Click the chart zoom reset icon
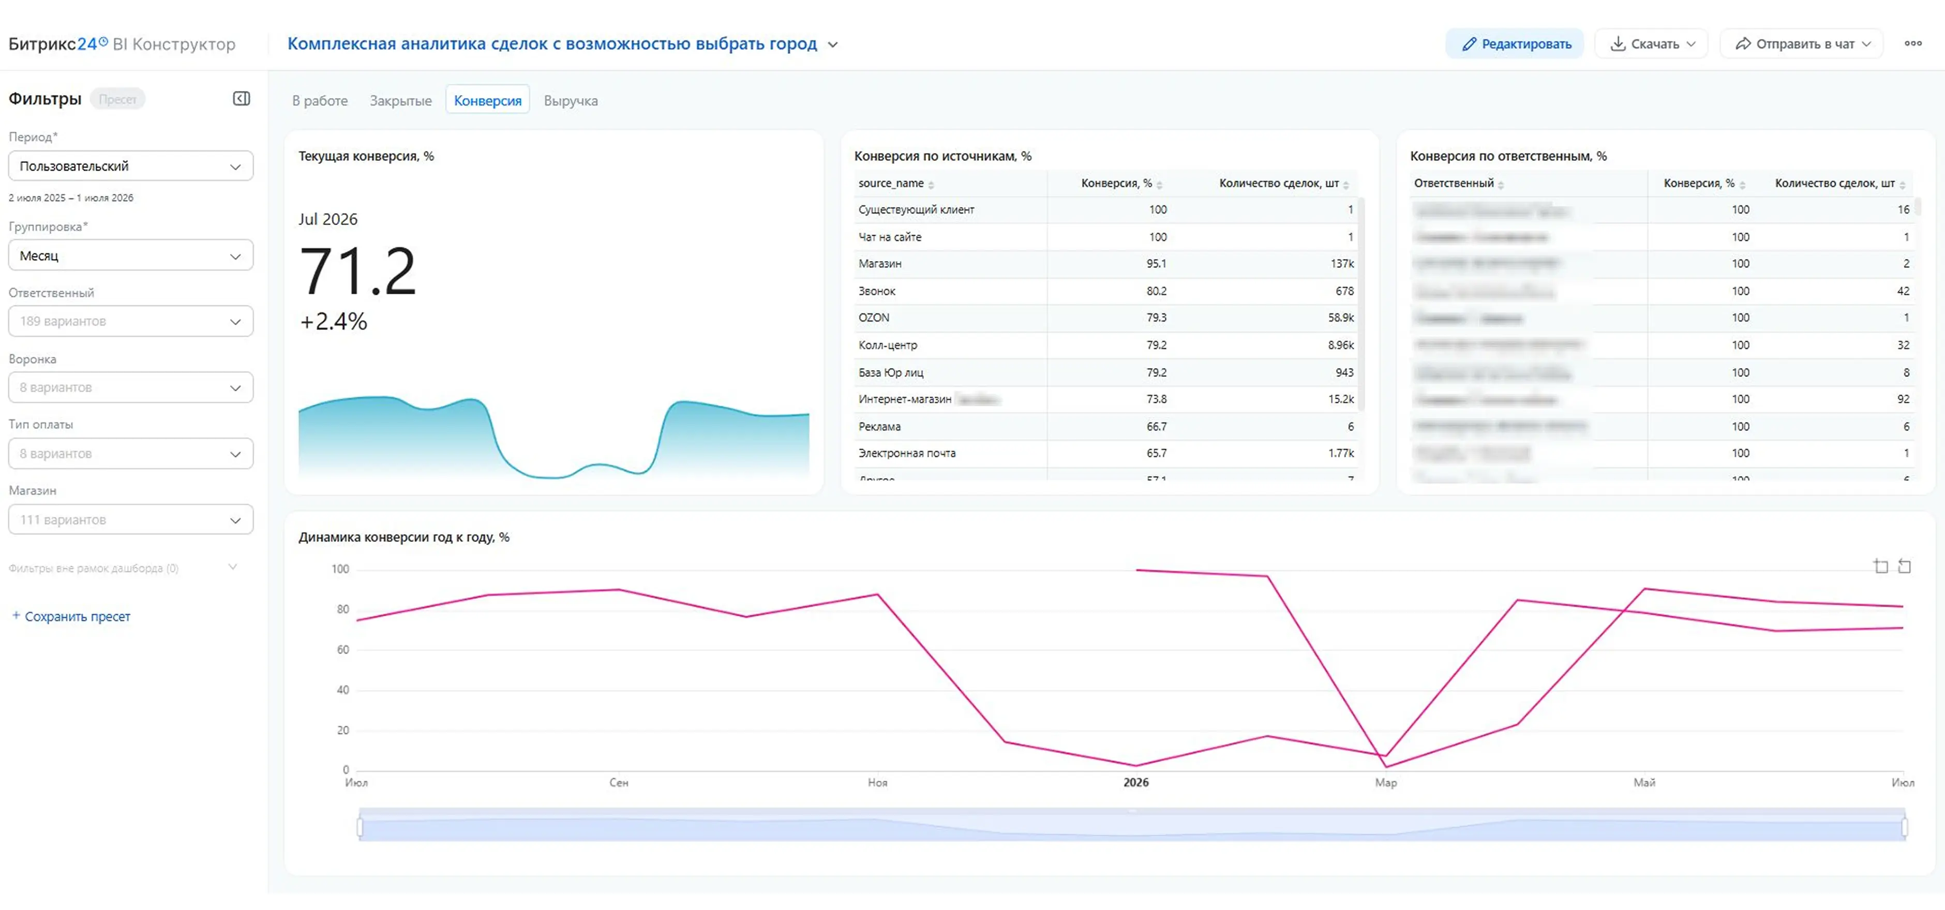The height and width of the screenshot is (910, 1945). pyautogui.click(x=1904, y=566)
